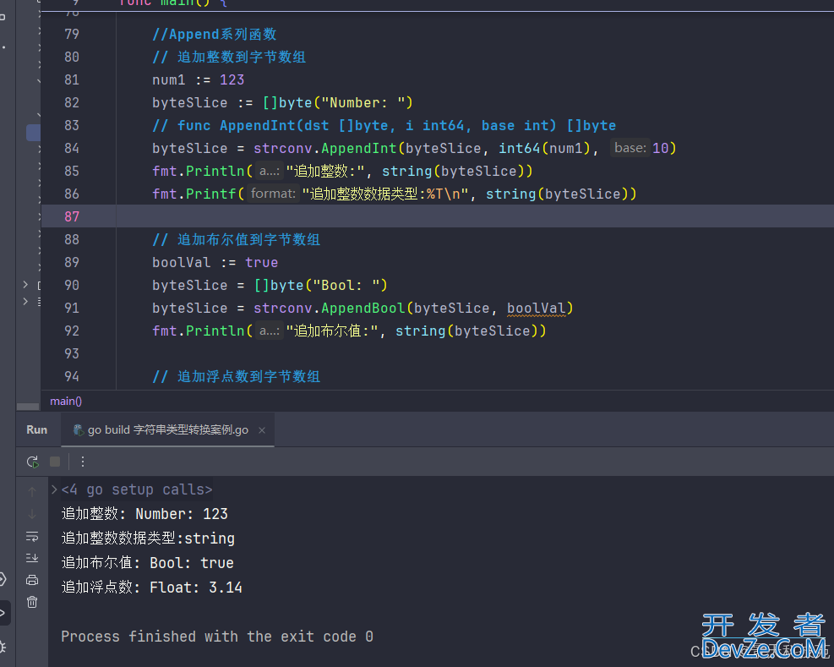Click output line 追加布尔值: Bool: true

147,563
